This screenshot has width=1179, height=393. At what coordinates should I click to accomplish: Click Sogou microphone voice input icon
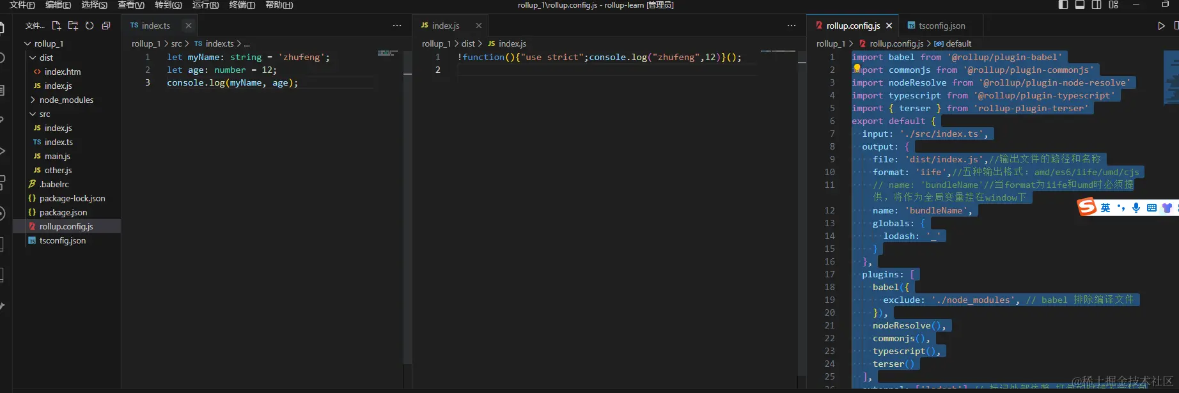(1136, 208)
